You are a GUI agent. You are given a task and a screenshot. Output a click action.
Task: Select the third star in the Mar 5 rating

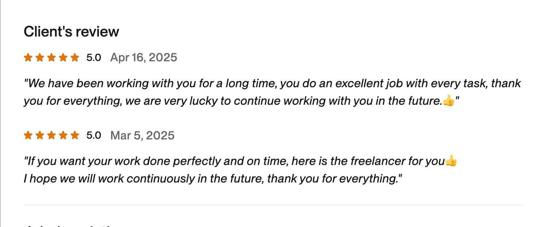pyautogui.click(x=51, y=136)
